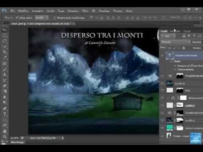Open the Visualizza menu
This screenshot has height=152, width=203.
point(104,11)
